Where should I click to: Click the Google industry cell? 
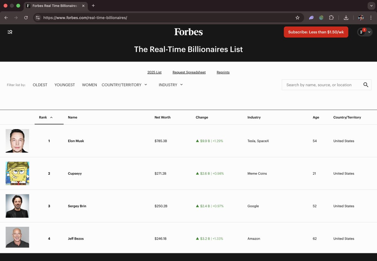coord(253,206)
